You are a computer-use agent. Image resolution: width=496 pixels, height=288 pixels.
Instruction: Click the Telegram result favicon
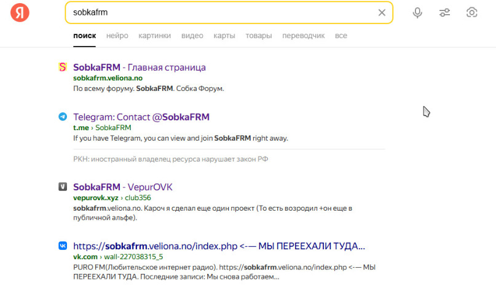(63, 117)
